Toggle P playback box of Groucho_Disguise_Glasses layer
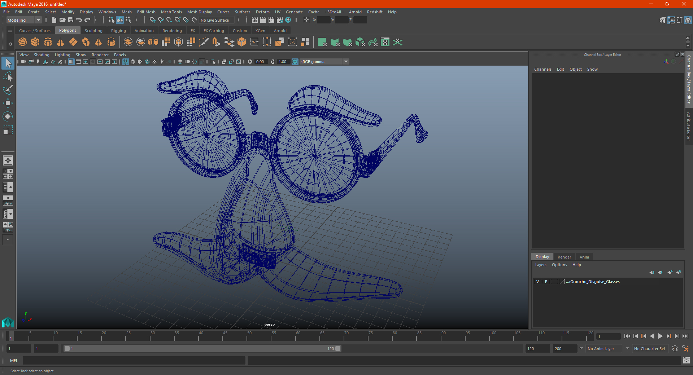 point(546,282)
